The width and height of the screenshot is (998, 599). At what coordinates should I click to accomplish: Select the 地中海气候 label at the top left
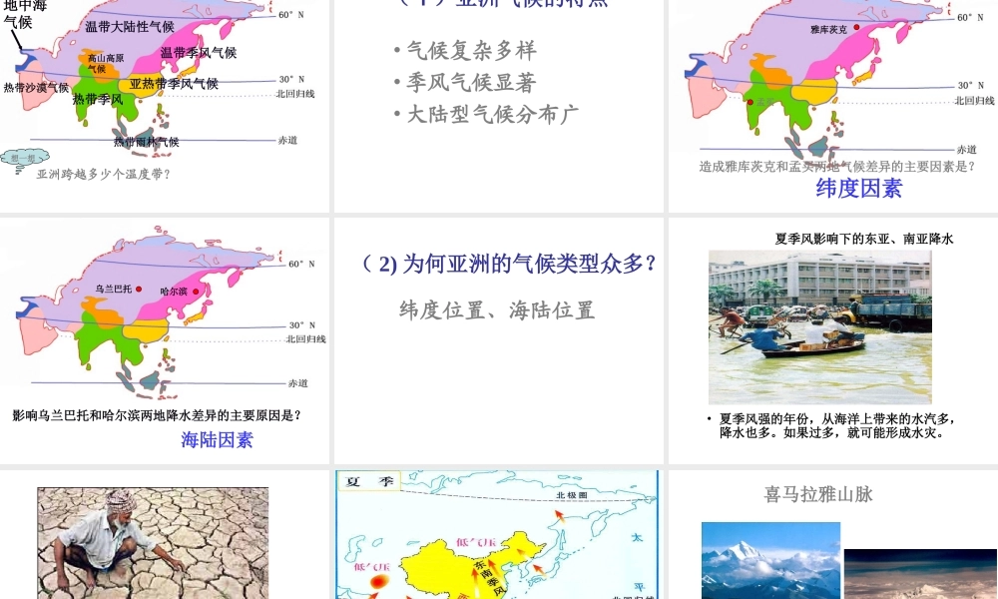tap(24, 13)
